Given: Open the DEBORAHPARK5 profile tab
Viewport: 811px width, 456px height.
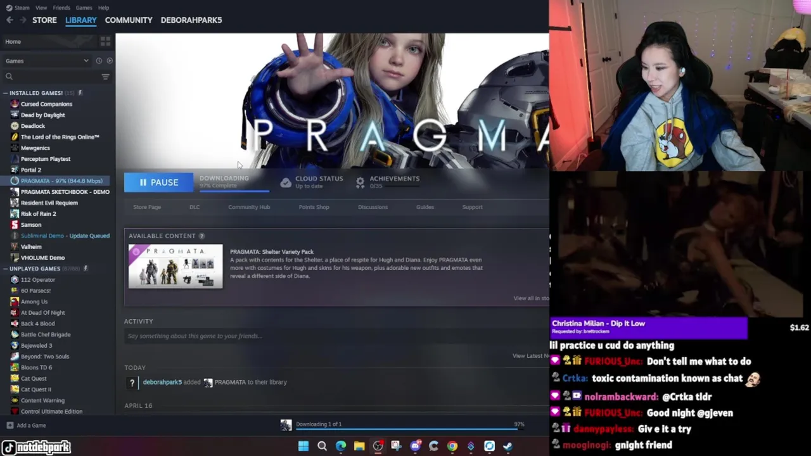Looking at the screenshot, I should coord(191,20).
